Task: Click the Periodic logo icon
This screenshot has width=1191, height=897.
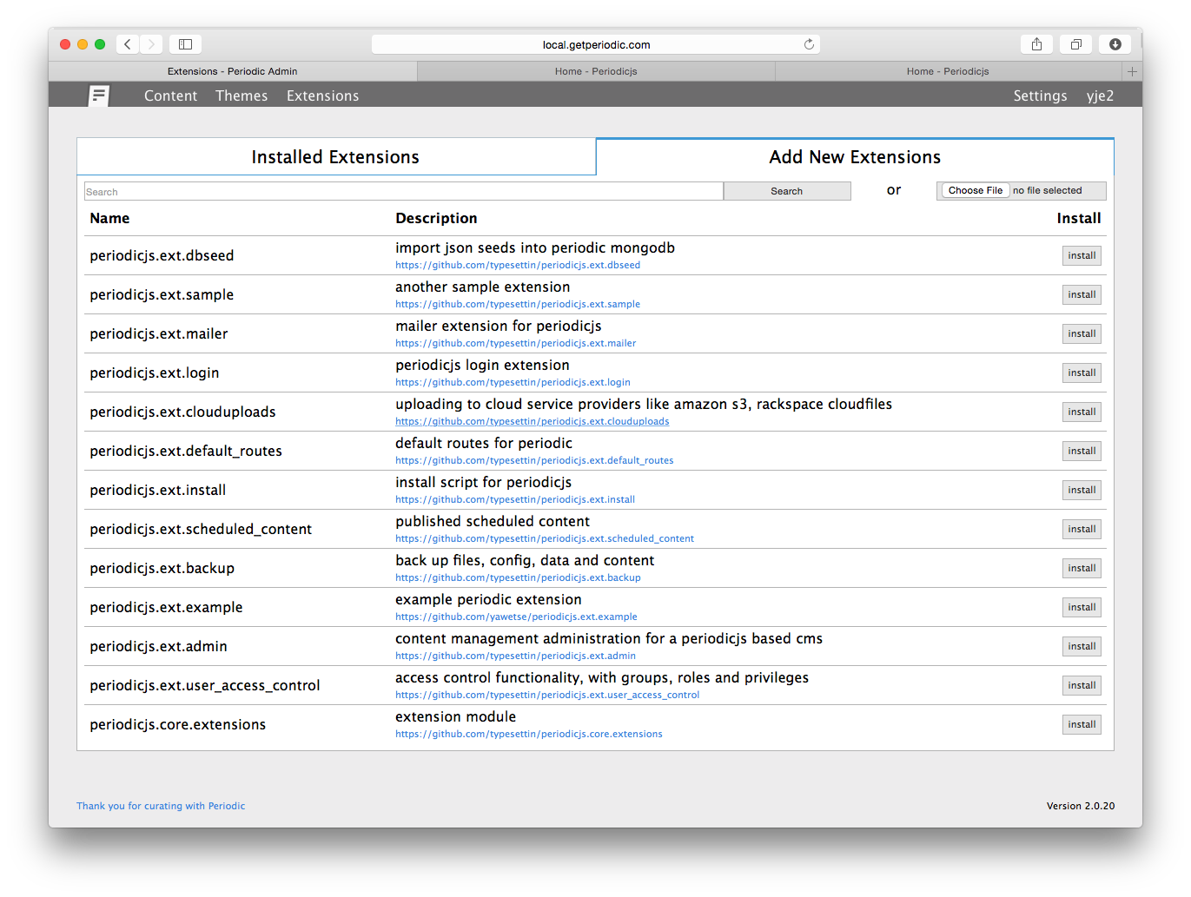Action: tap(99, 96)
